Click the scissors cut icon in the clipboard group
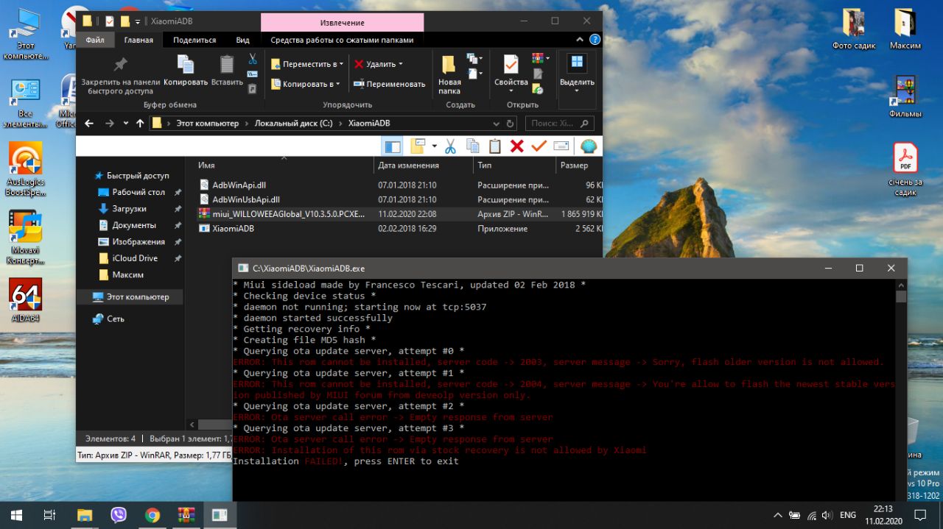 (x=253, y=59)
